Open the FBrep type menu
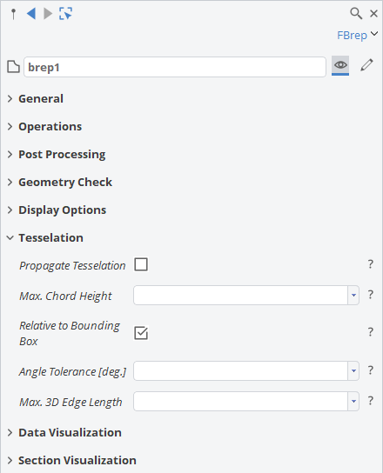Image resolution: width=383 pixels, height=473 pixels. click(357, 35)
